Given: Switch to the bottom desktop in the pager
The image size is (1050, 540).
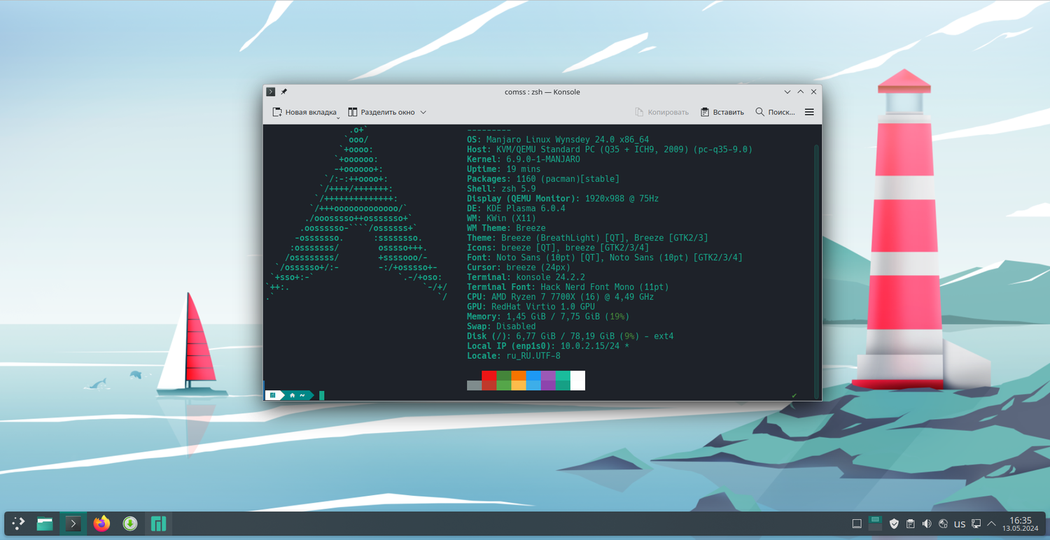Looking at the screenshot, I should coord(875,527).
